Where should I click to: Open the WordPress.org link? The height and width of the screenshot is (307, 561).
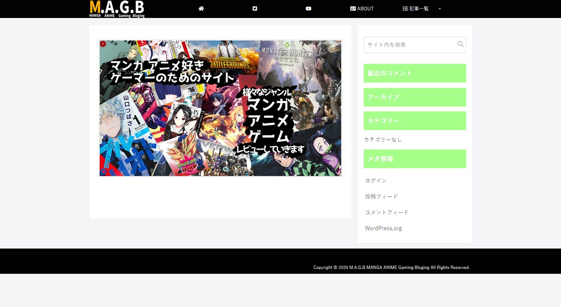(384, 228)
